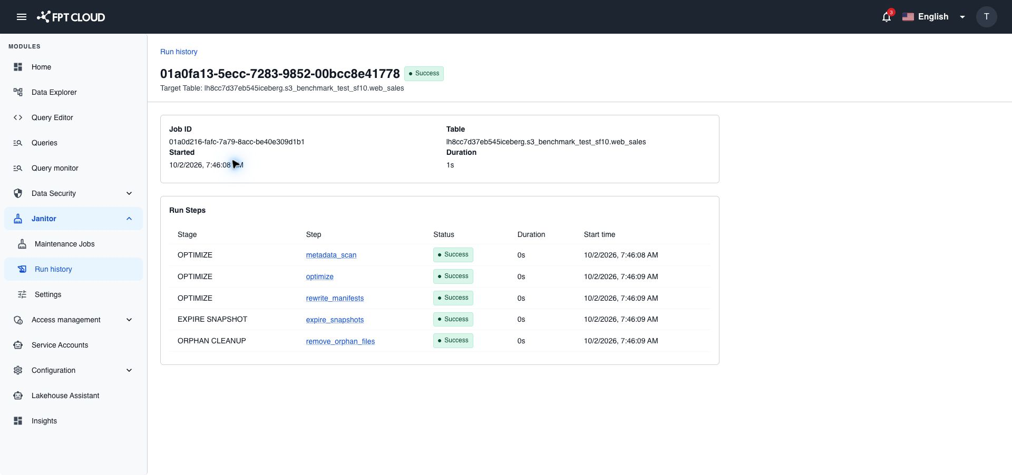Screen dimensions: 1012x475
Task: Click the EXPIRE SNAPSHOT stage cell
Action: coord(212,319)
